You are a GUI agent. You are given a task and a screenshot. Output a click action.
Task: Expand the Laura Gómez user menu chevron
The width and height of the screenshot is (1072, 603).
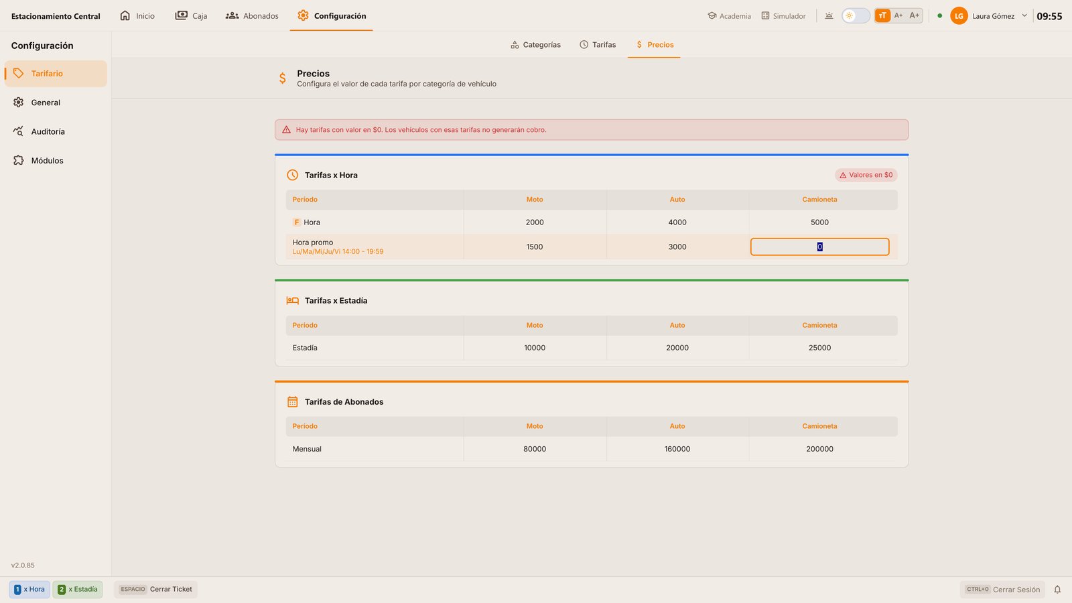point(1024,15)
